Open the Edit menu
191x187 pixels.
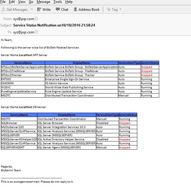coord(12,2)
